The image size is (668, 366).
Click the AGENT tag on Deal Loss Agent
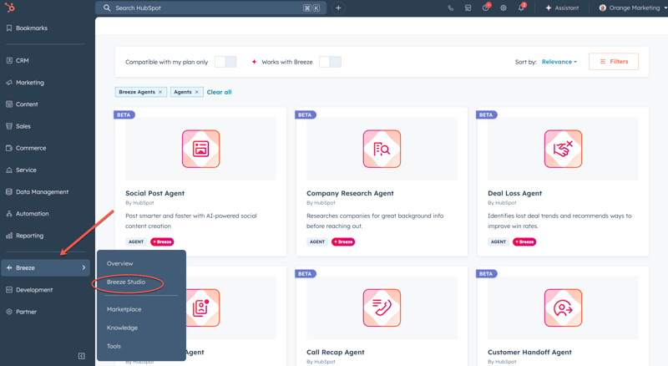coord(498,241)
